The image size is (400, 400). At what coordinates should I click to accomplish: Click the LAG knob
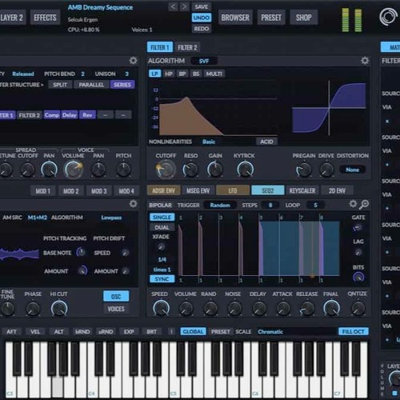(x=358, y=252)
